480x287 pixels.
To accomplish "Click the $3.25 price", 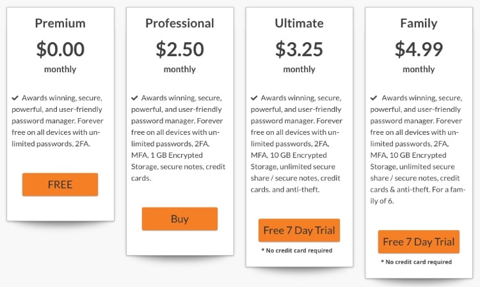I will (x=299, y=49).
